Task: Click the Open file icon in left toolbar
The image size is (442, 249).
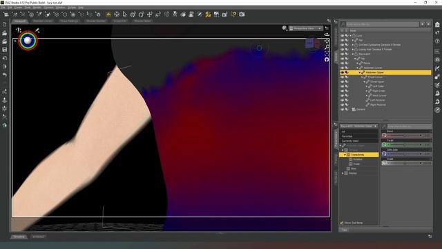Action: (5, 33)
